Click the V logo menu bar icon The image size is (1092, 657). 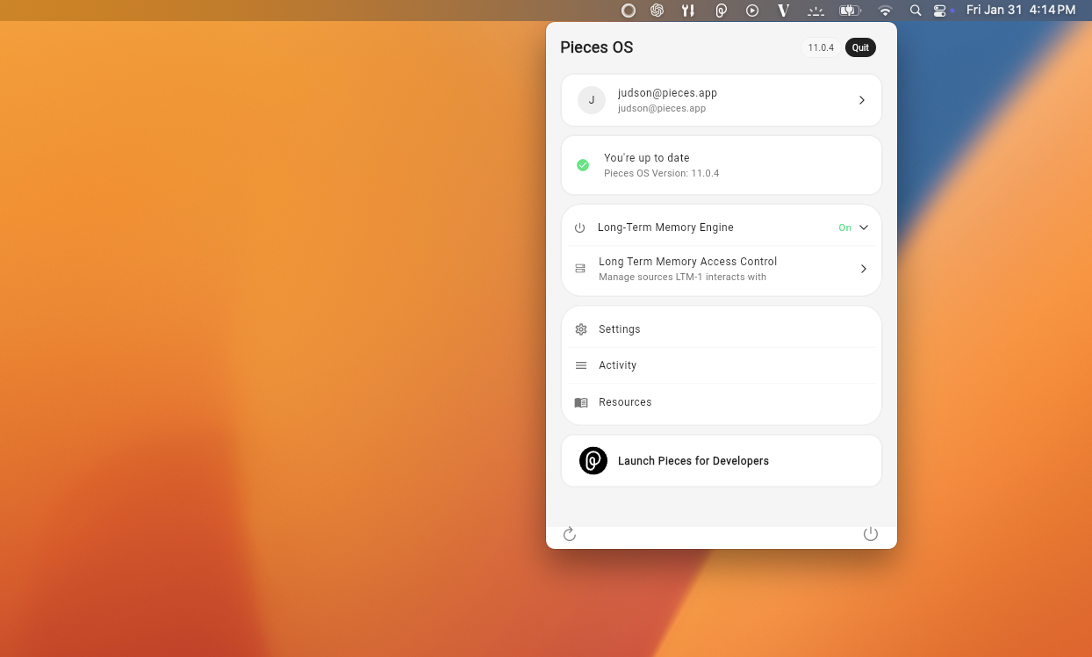(784, 11)
